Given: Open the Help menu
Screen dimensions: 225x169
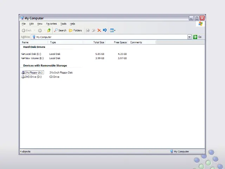Looking at the screenshot, I should [x=72, y=24].
